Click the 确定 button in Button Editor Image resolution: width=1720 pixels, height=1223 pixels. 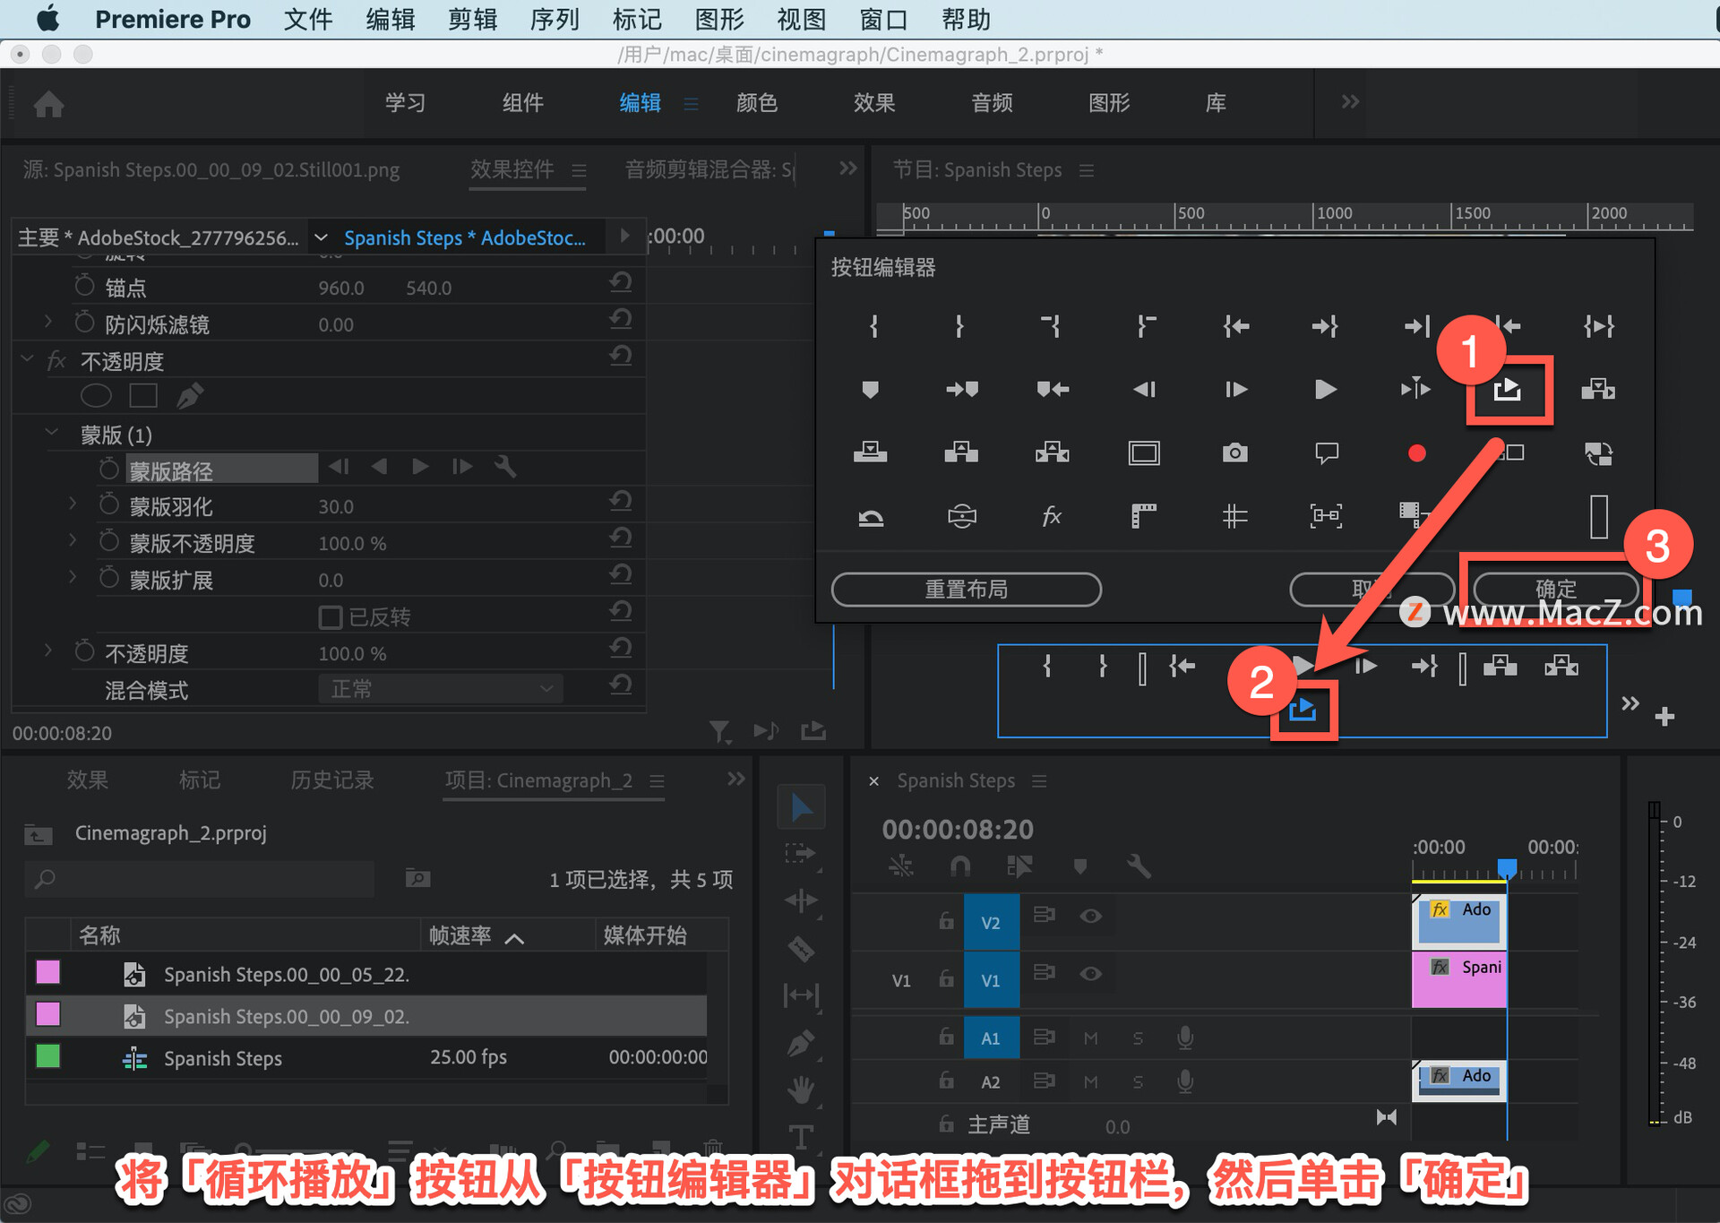pyautogui.click(x=1556, y=589)
